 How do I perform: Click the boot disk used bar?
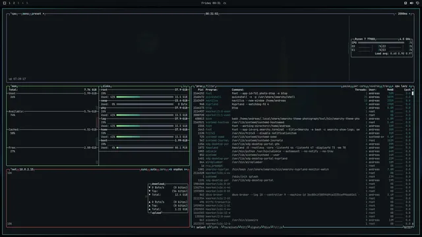point(145,147)
